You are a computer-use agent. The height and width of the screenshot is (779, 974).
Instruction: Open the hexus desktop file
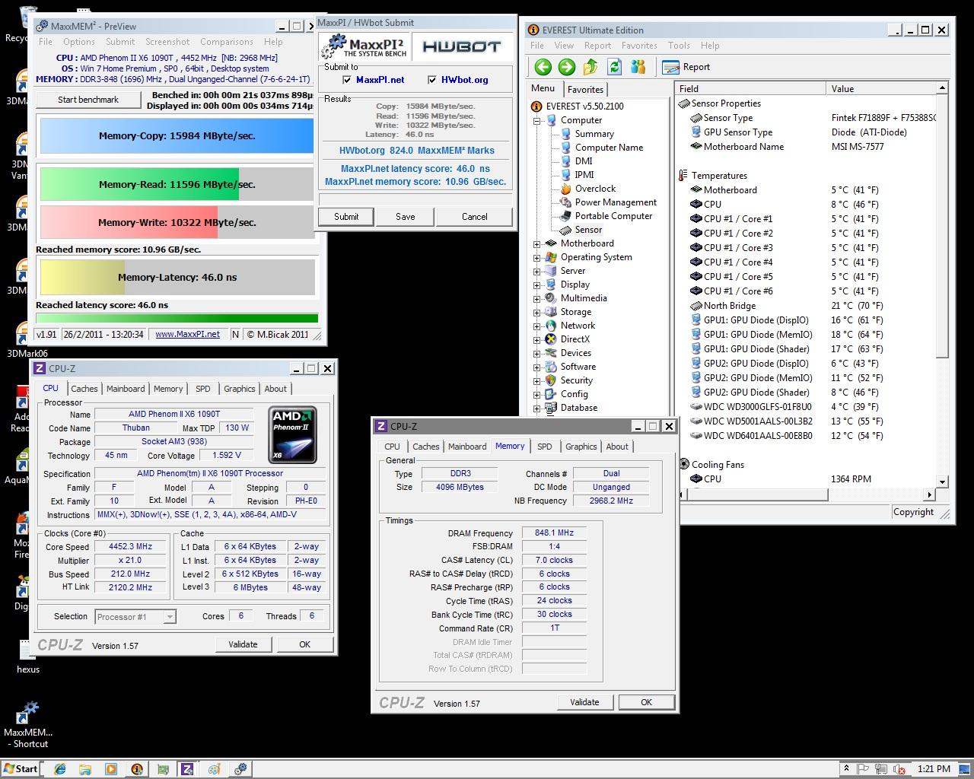[28, 656]
